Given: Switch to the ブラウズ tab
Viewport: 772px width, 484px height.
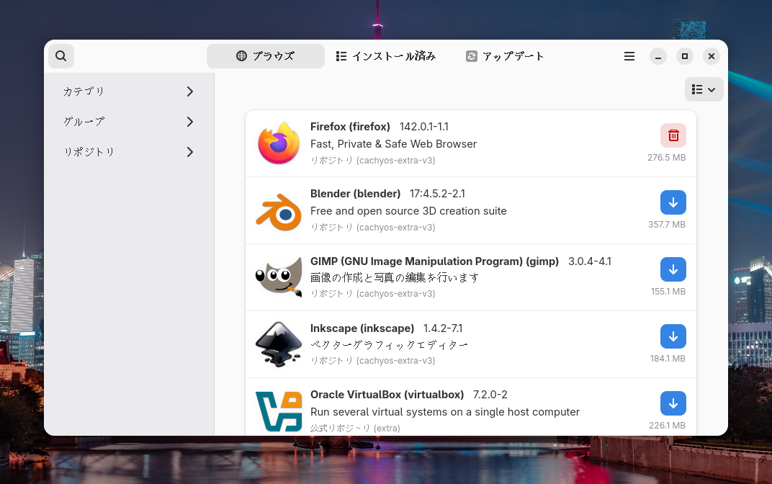Looking at the screenshot, I should coord(265,56).
